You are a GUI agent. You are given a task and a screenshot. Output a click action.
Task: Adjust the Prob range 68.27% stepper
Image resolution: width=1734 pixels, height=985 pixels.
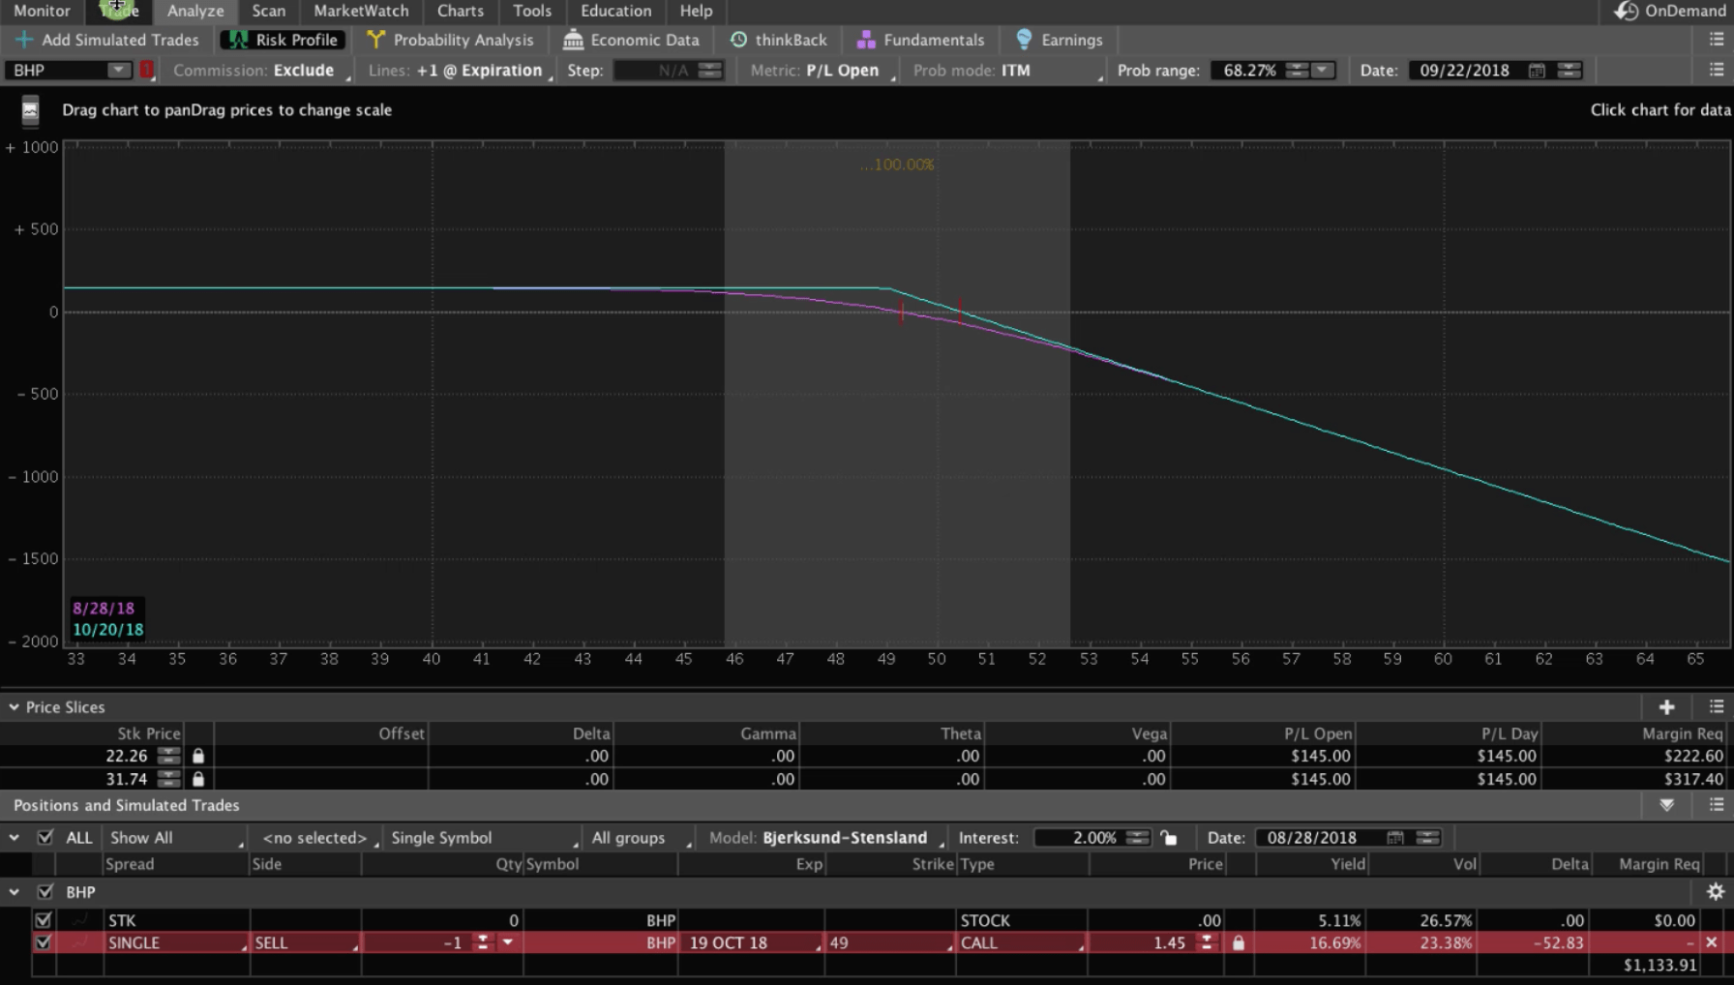[x=1297, y=70]
